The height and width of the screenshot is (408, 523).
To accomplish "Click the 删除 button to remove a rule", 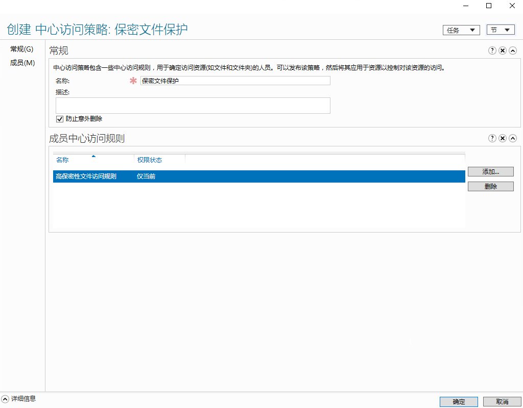I will 490,186.
